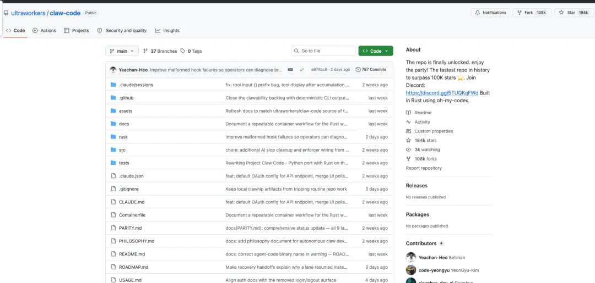The height and width of the screenshot is (283, 595).
Task: Open the ultraworkers organization link
Action: pos(28,13)
